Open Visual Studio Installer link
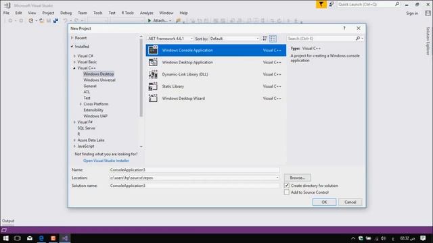Viewport: 433px width, 243px height. (106, 161)
